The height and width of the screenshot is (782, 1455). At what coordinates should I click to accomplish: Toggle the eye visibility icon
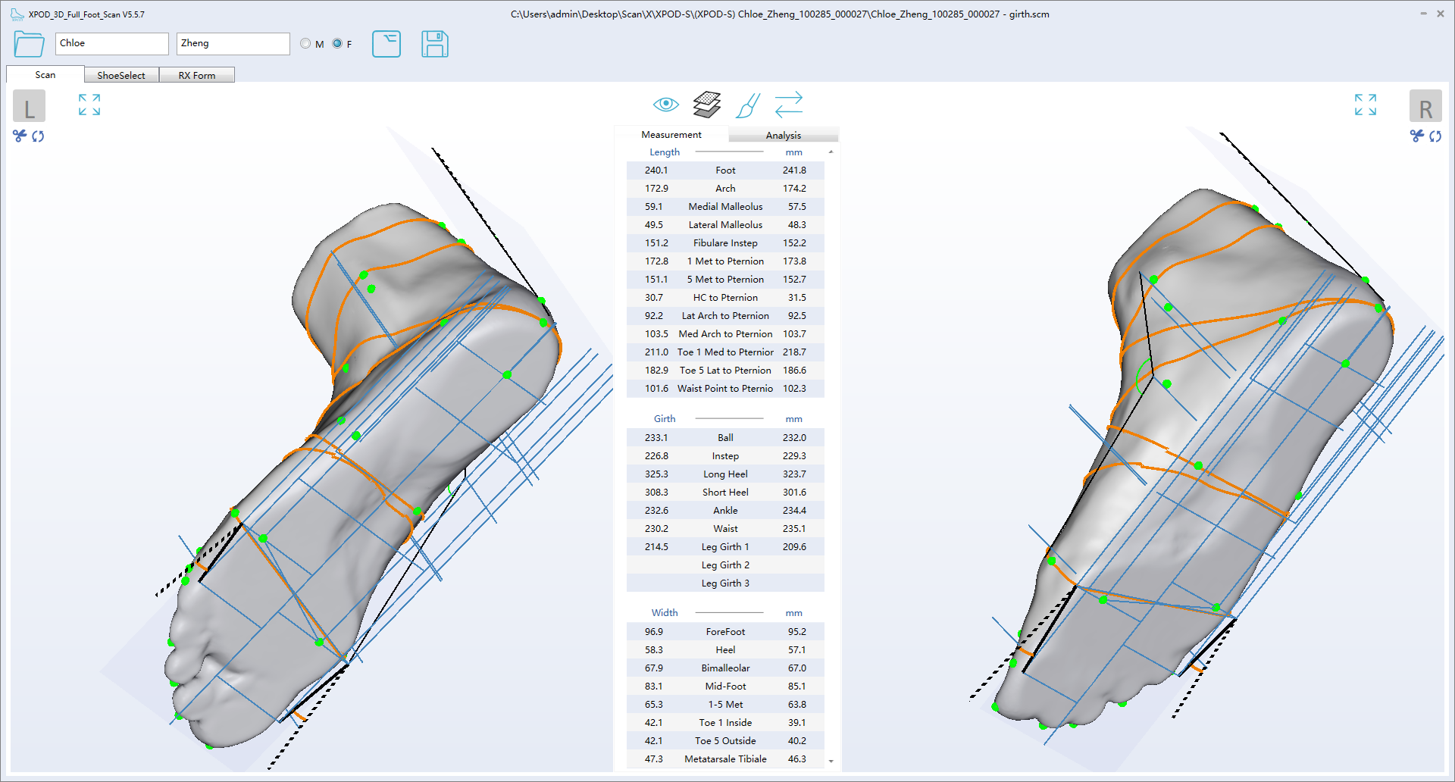666,104
